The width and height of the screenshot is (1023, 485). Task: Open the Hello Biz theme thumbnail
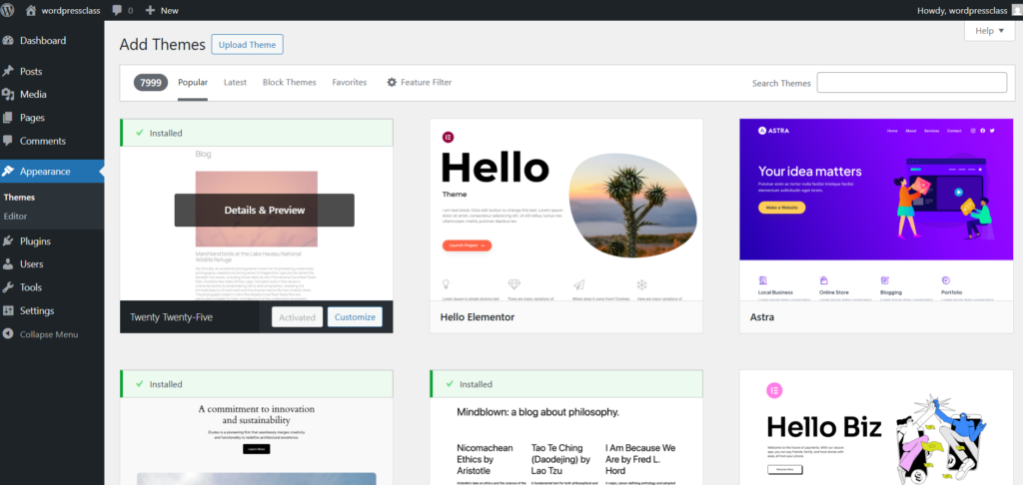click(876, 428)
